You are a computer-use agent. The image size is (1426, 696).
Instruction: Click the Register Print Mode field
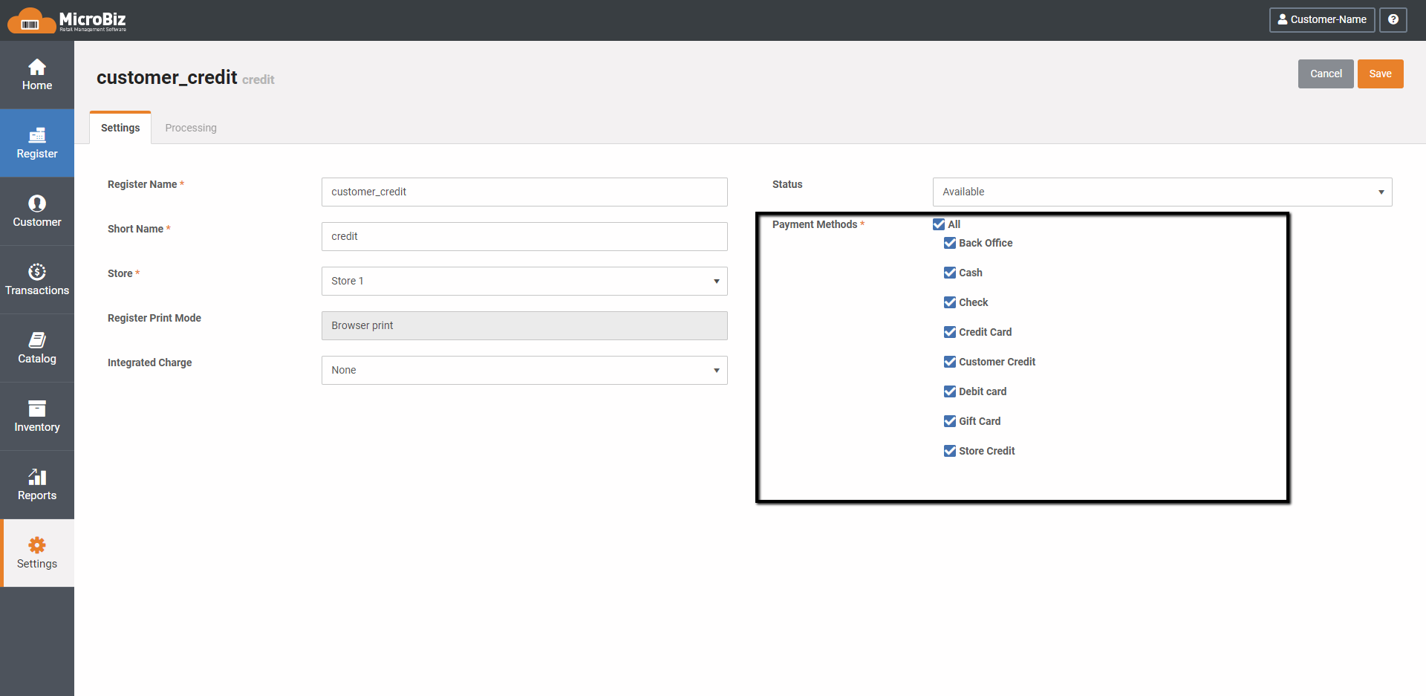coord(524,325)
